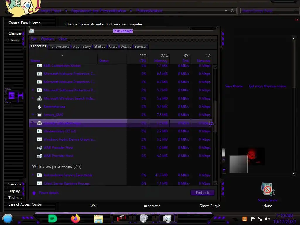The height and width of the screenshot is (225, 300).
Task: Click the Antimalware Service Executable icon
Action: [40, 175]
